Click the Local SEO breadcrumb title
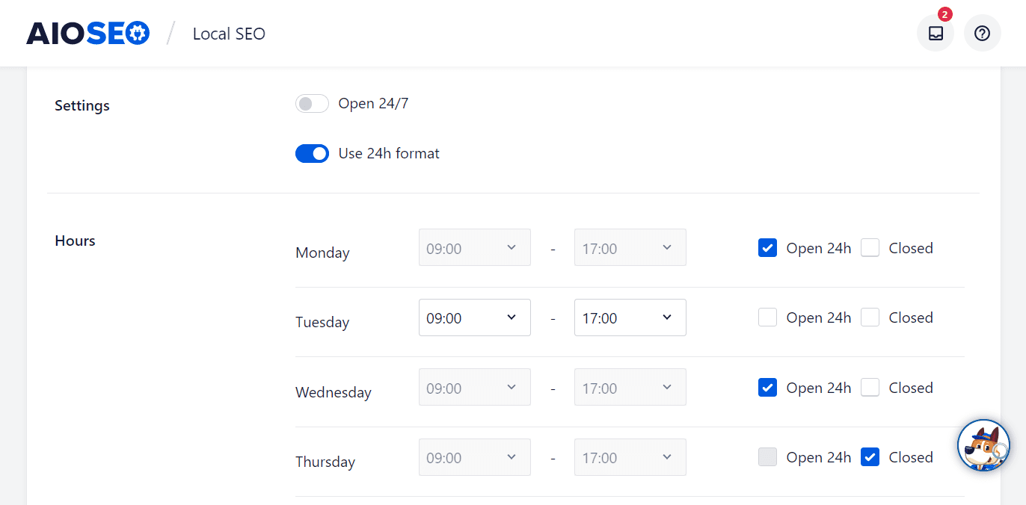1026x505 pixels. pyautogui.click(x=229, y=34)
